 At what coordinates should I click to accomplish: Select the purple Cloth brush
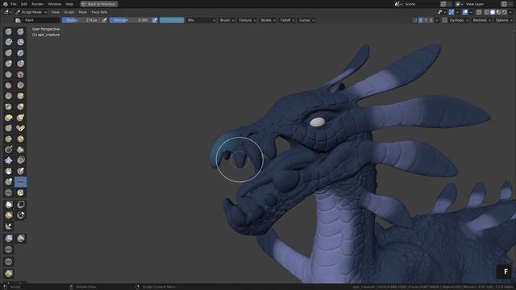9,160
